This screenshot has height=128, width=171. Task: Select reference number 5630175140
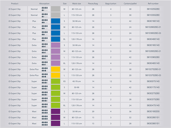pos(153,87)
